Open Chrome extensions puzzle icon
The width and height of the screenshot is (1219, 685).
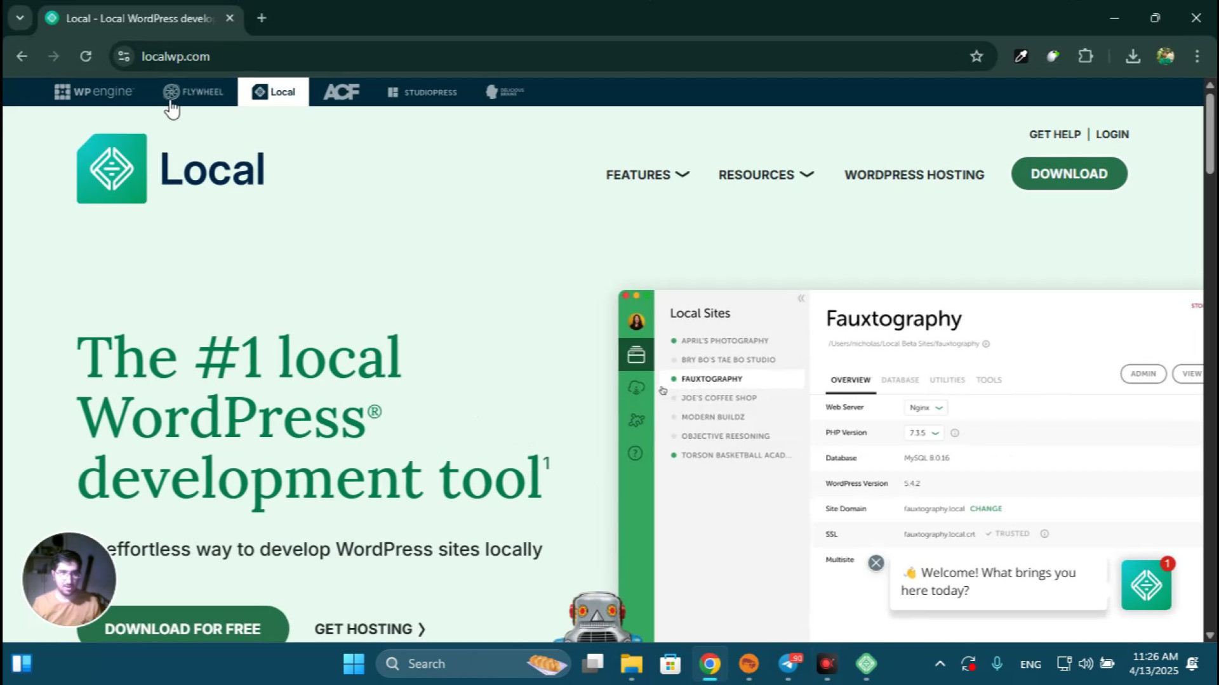pos(1086,56)
